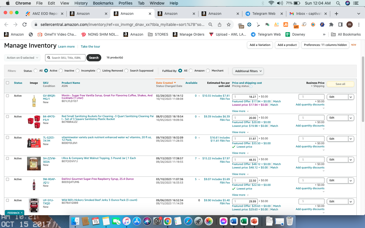Open Microsoft Word from the Dock
This screenshot has height=228, width=365.
(x=234, y=221)
